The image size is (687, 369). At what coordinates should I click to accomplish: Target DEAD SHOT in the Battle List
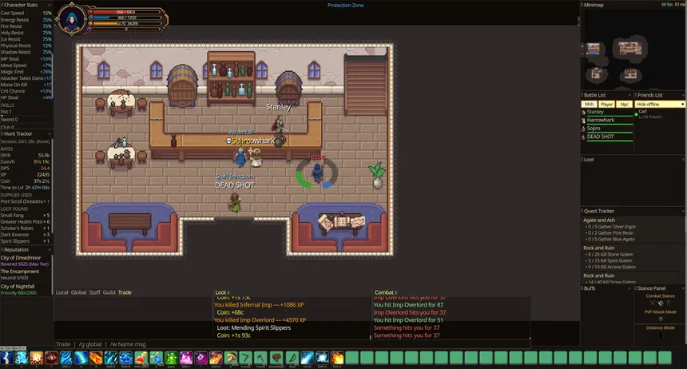(607, 137)
